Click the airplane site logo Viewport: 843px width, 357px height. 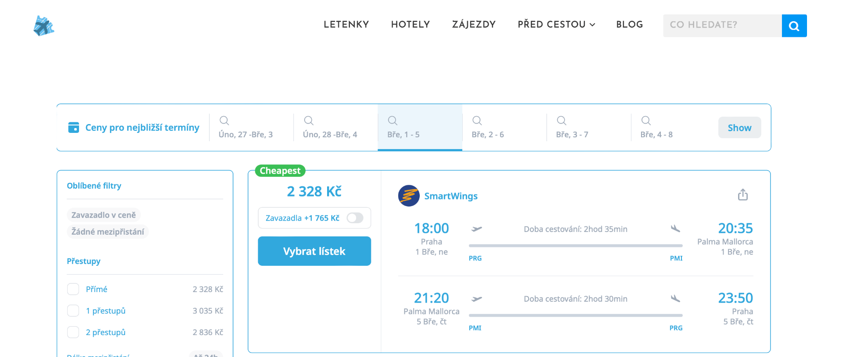pyautogui.click(x=43, y=26)
